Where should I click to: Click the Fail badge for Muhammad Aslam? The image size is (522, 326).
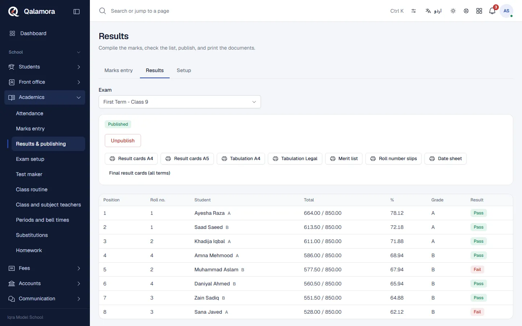[x=477, y=269]
